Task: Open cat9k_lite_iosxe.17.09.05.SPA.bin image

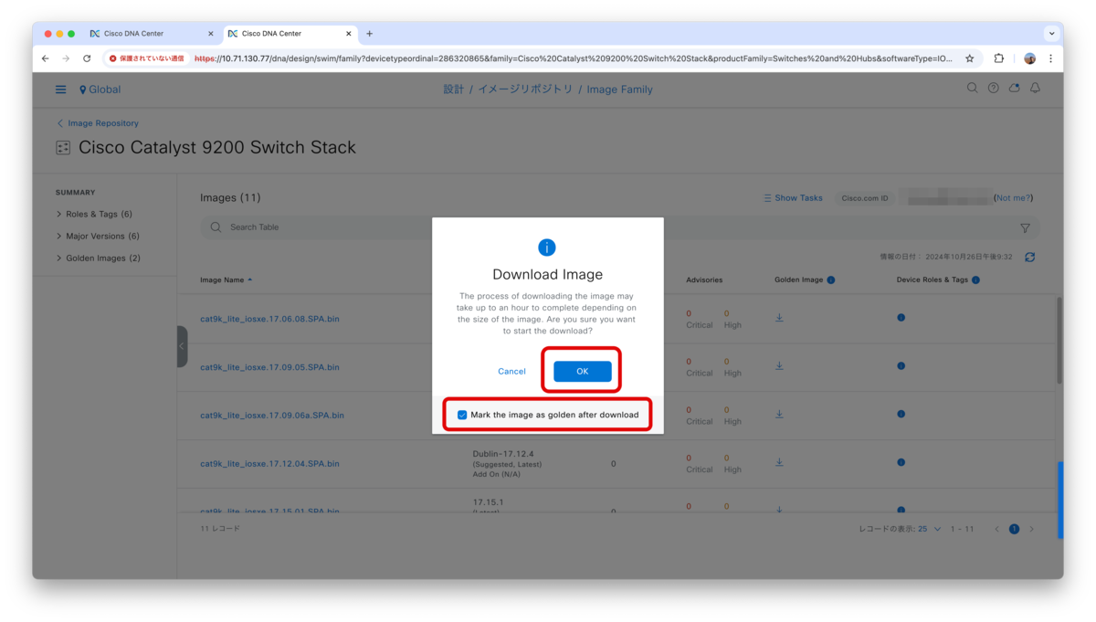Action: coord(269,367)
